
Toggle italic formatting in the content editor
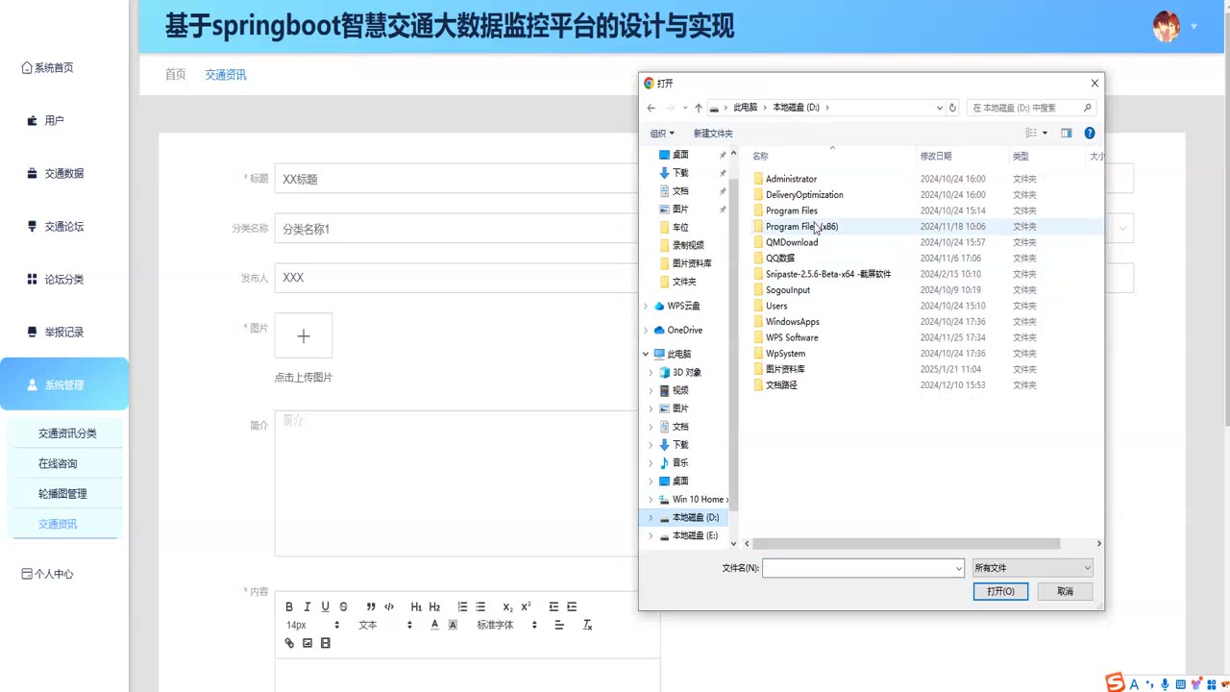point(307,606)
